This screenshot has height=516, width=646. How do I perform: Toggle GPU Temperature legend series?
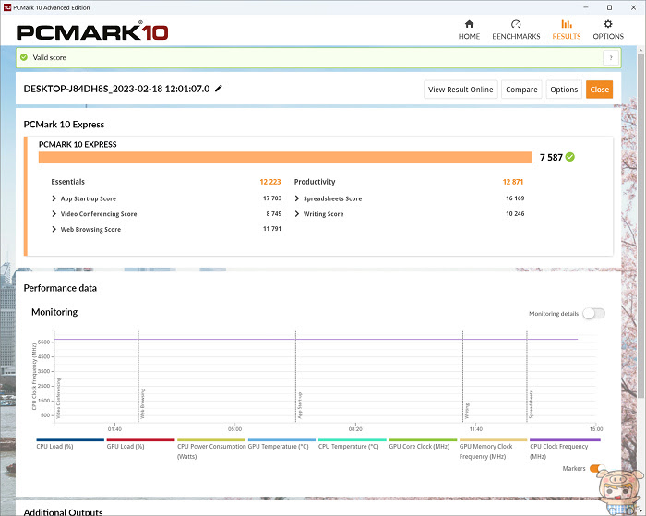[281, 444]
